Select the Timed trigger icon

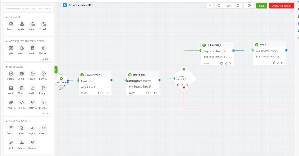(x=44, y=24)
